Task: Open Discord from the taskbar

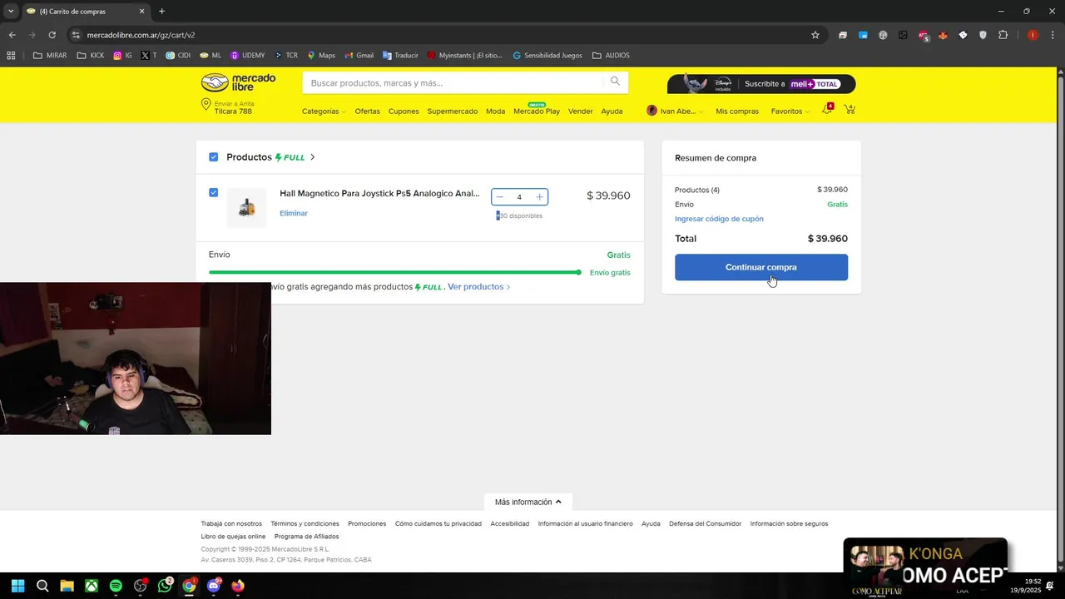Action: 214,586
